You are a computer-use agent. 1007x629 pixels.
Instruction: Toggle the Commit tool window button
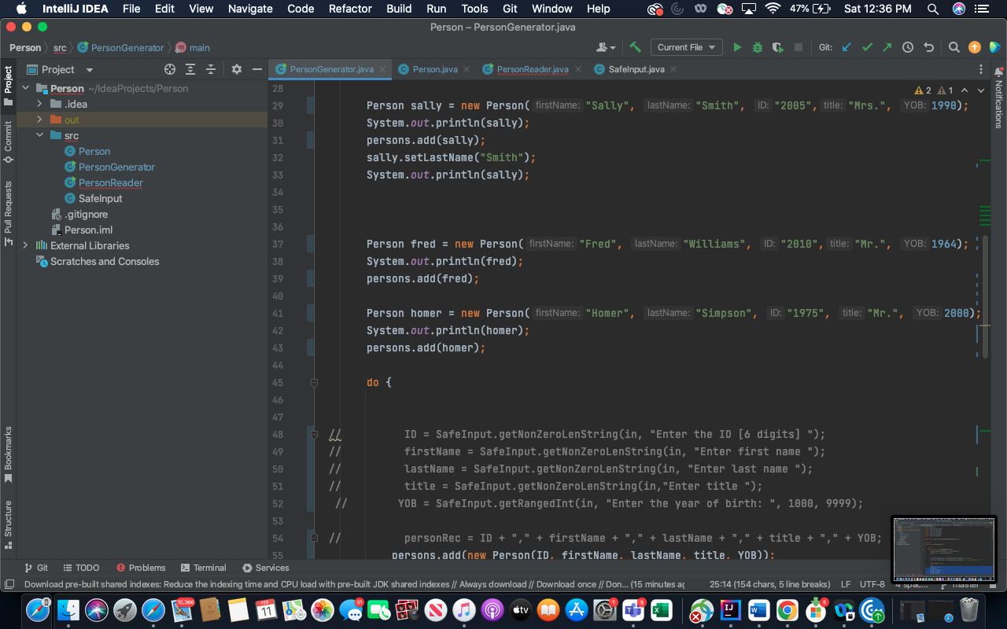pyautogui.click(x=8, y=142)
